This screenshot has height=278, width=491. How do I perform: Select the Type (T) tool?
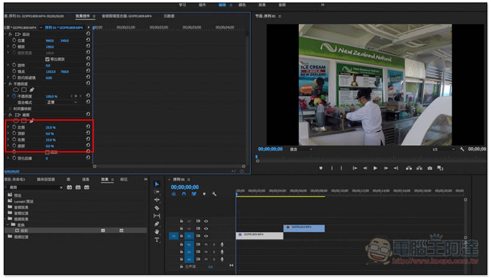point(157,239)
